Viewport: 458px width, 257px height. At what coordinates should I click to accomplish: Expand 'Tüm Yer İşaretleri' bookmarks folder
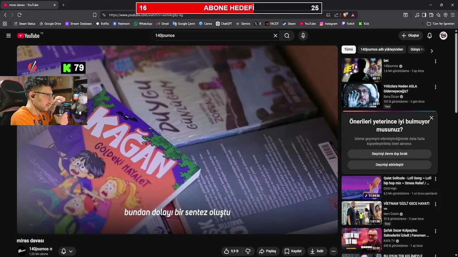pos(441,24)
